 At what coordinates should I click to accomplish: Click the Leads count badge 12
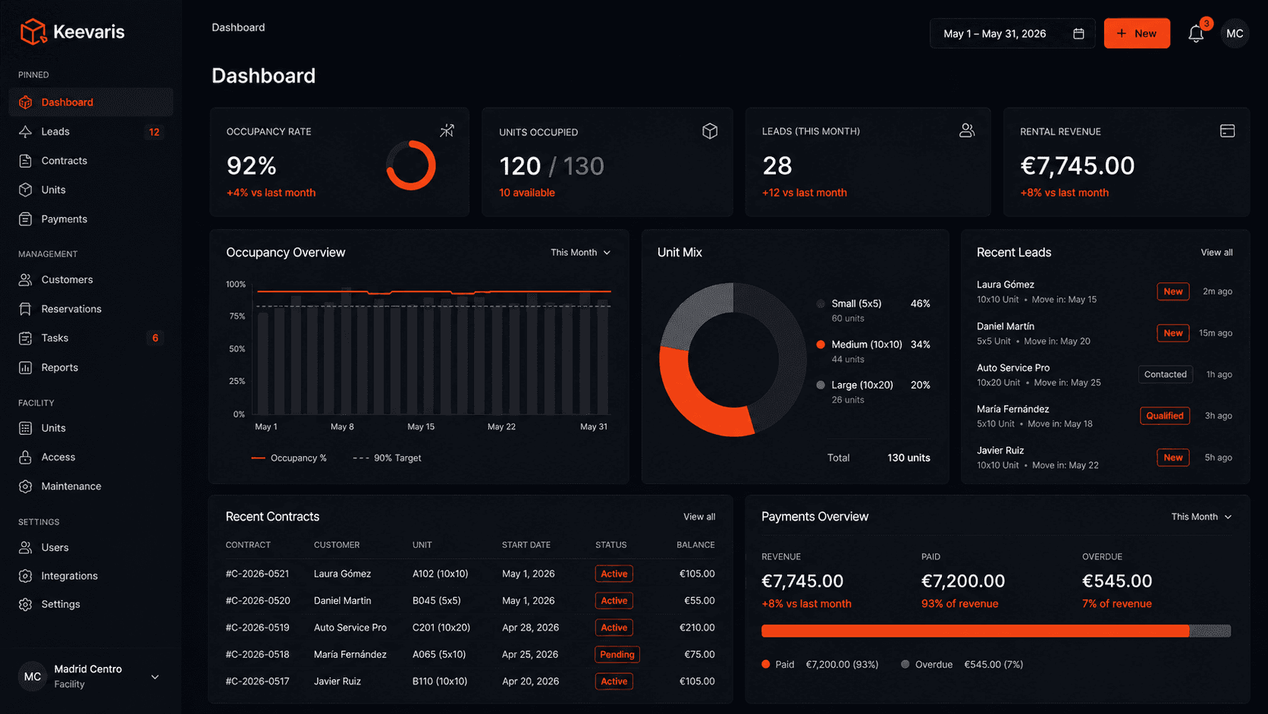point(154,132)
